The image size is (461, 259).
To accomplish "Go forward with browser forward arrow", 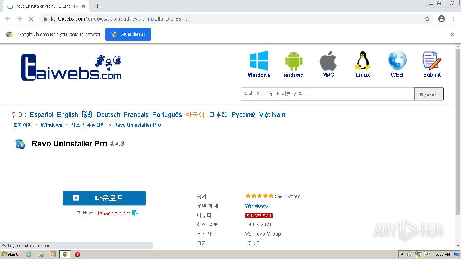I will 19,19.
